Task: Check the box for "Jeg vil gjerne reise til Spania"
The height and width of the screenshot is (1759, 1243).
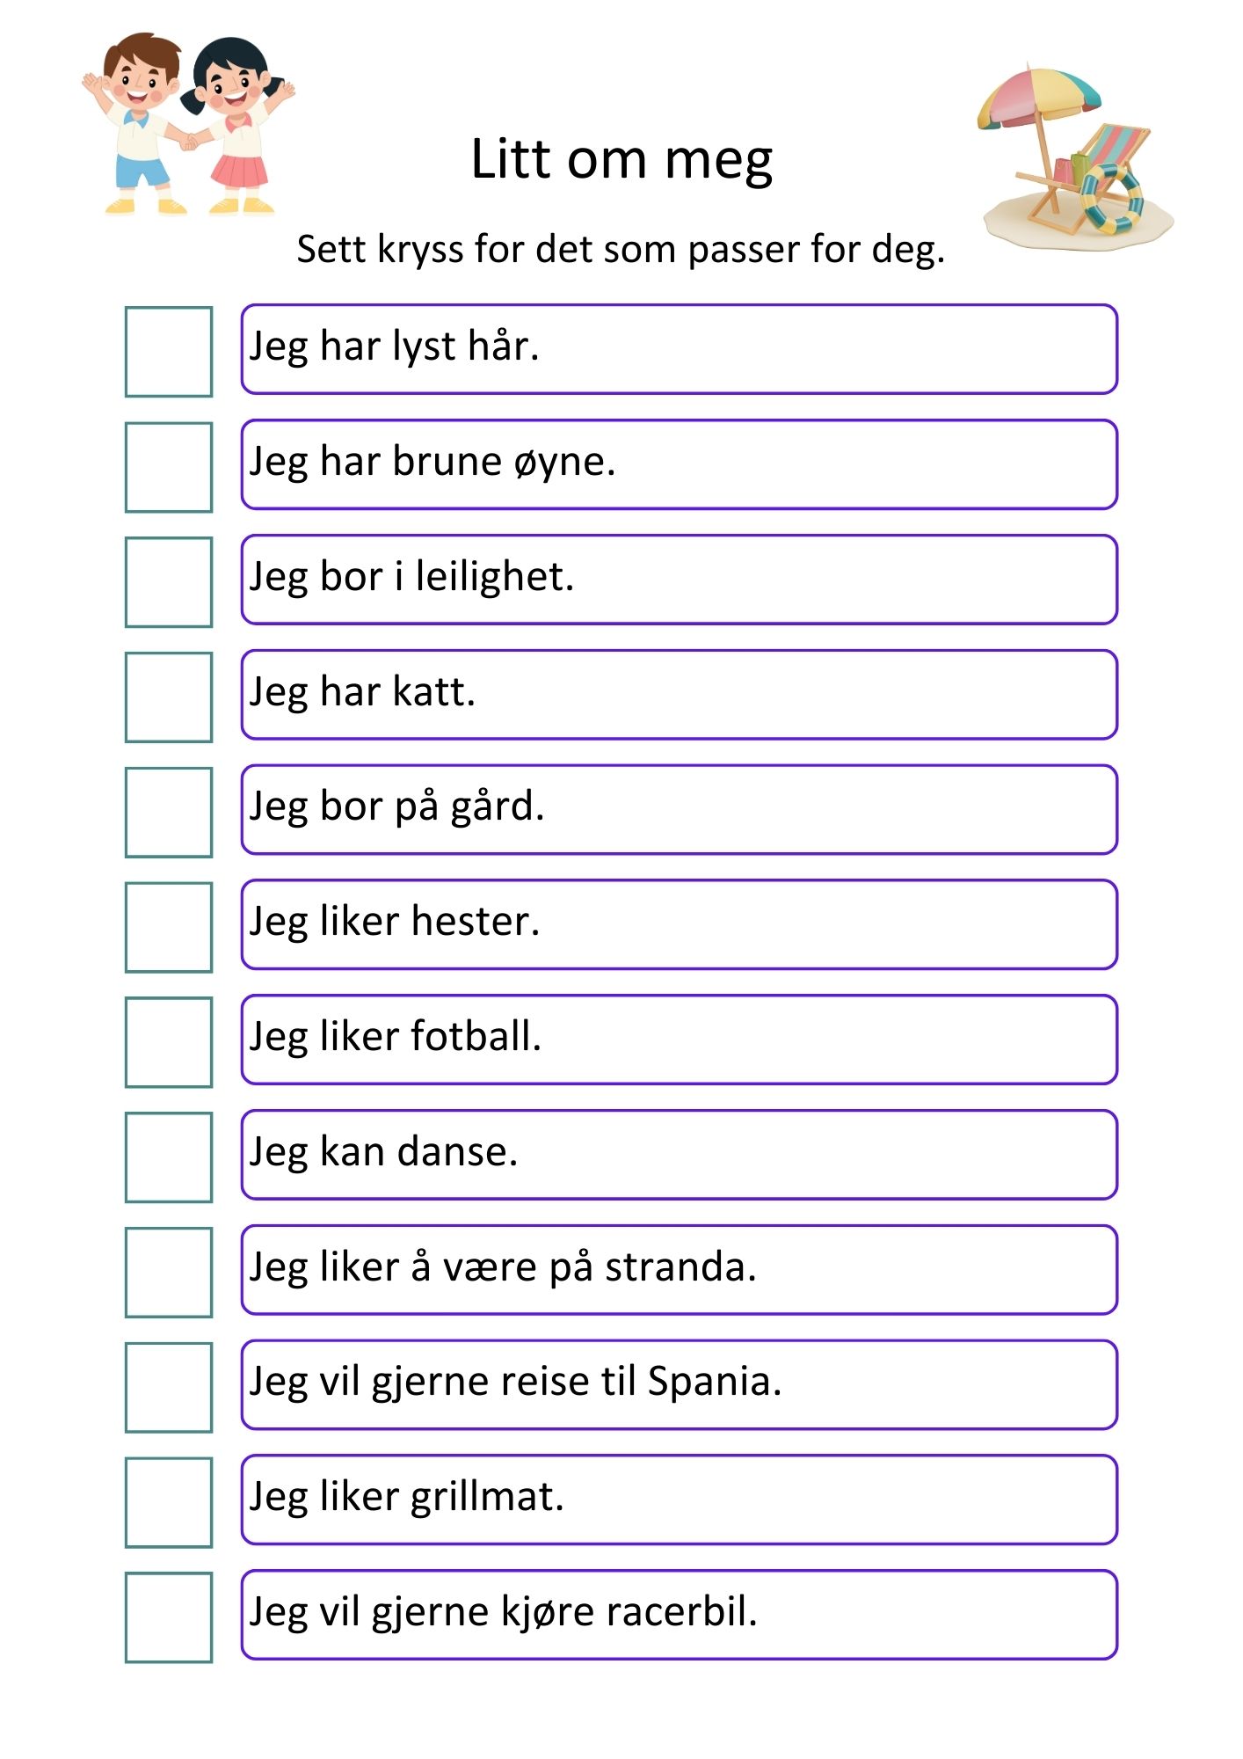Action: click(169, 1387)
